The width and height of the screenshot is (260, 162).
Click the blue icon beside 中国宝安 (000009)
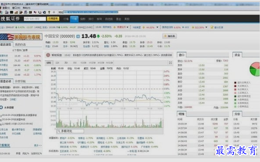click(x=78, y=36)
